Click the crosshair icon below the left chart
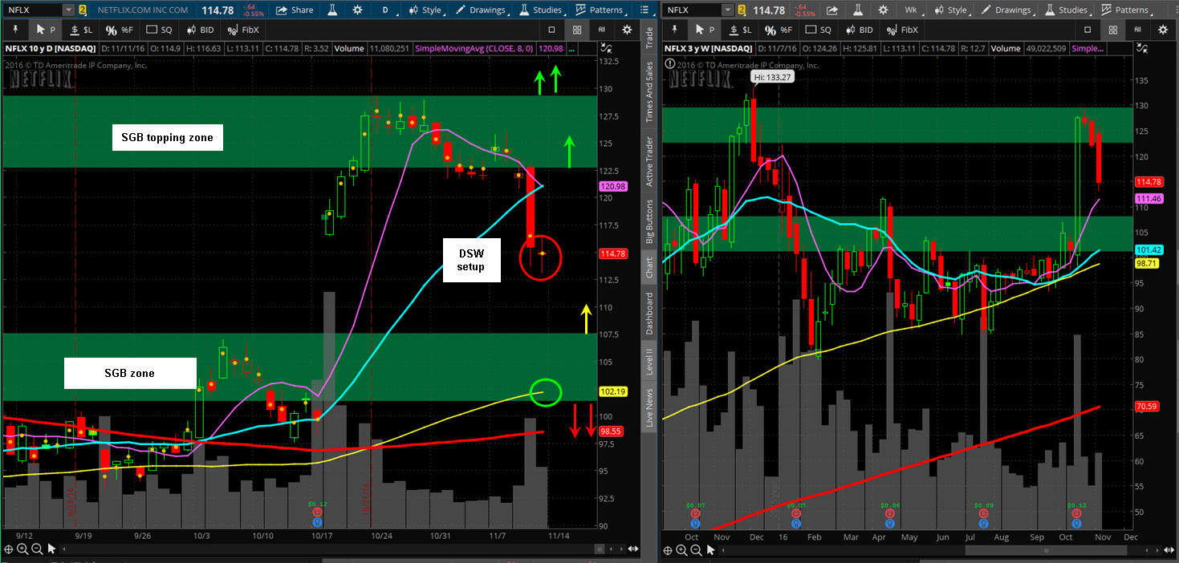Viewport: 1179px width, 563px height. 9,549
